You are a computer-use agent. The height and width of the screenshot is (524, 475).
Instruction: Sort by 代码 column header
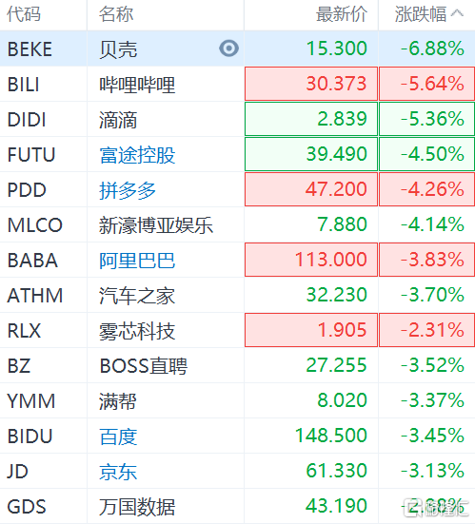(24, 14)
